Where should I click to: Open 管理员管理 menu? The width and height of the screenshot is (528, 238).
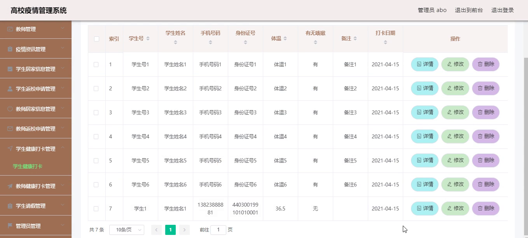36,226
